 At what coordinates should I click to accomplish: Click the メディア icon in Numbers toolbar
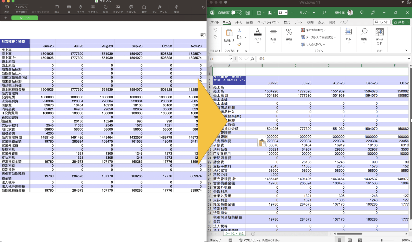tap(118, 8)
